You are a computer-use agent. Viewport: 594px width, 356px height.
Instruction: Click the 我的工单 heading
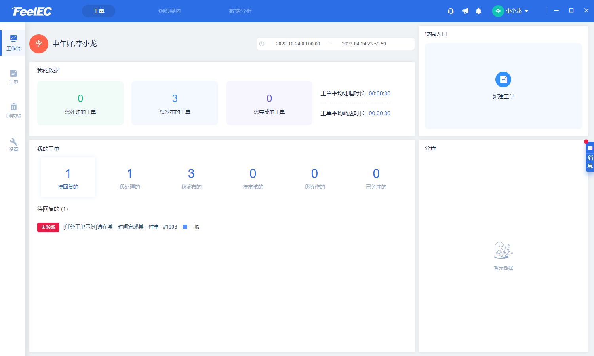click(x=48, y=149)
